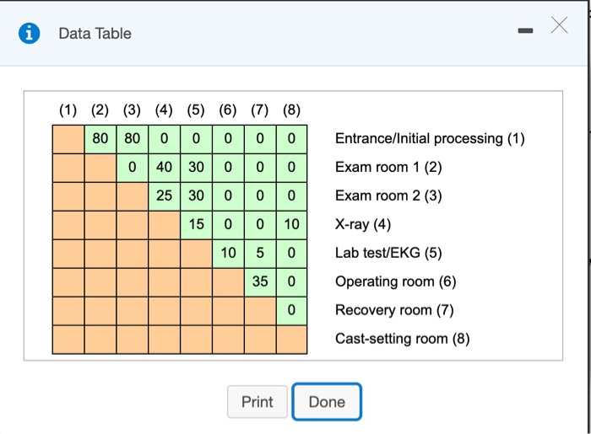
Task: Click the X-ray (4) row label
Action: [363, 225]
